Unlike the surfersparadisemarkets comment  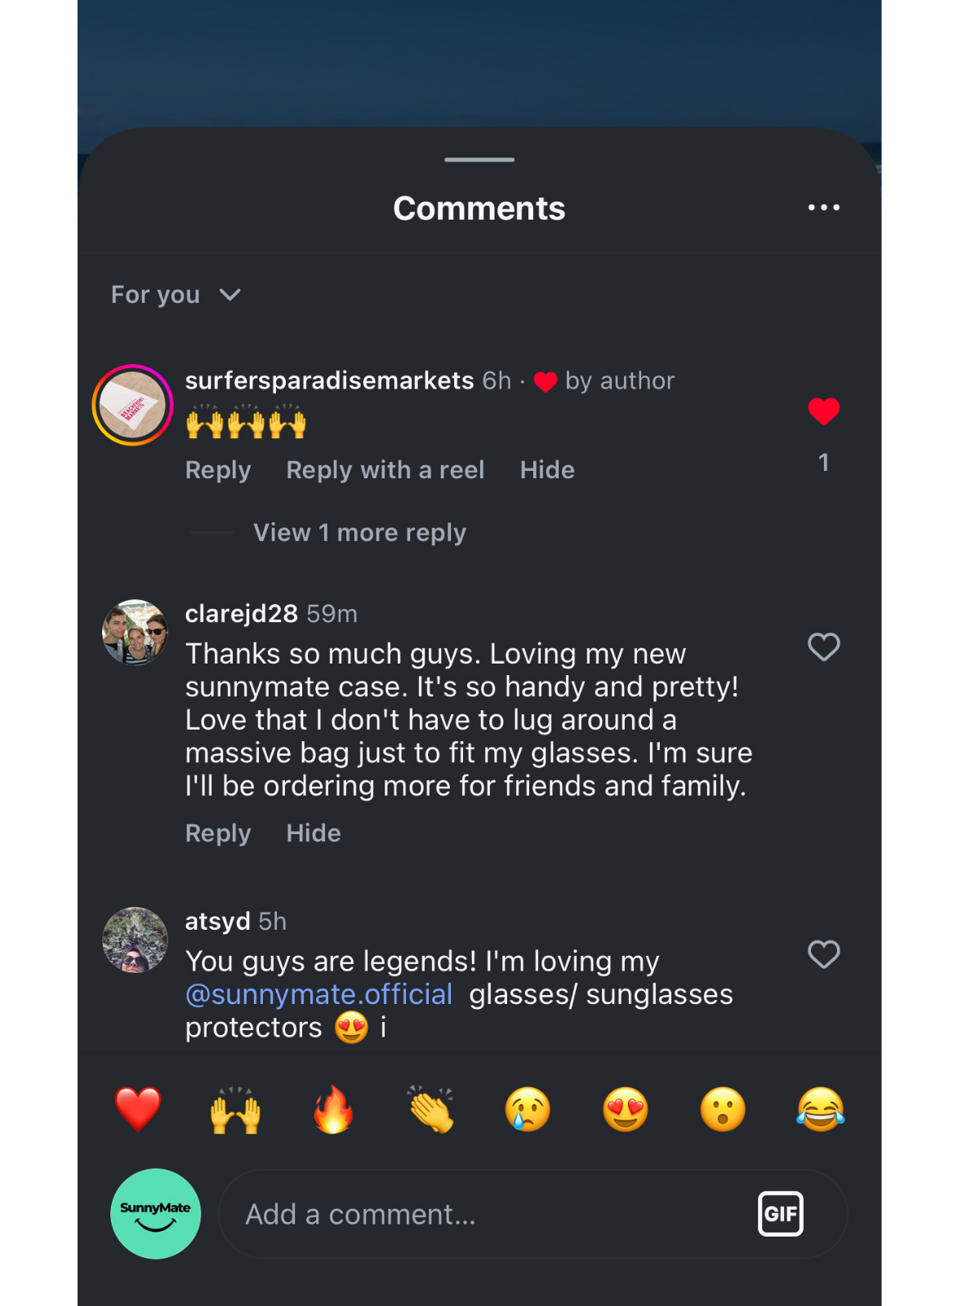[x=823, y=411]
